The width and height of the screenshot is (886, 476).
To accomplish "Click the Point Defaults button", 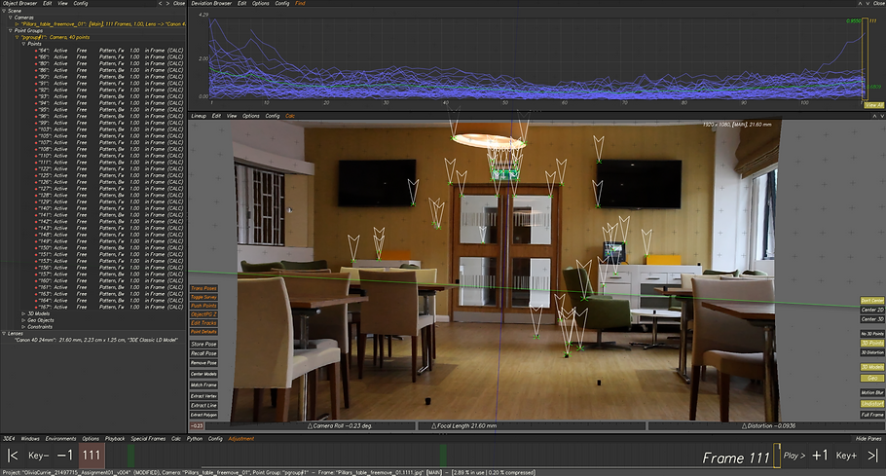I will coord(204,332).
